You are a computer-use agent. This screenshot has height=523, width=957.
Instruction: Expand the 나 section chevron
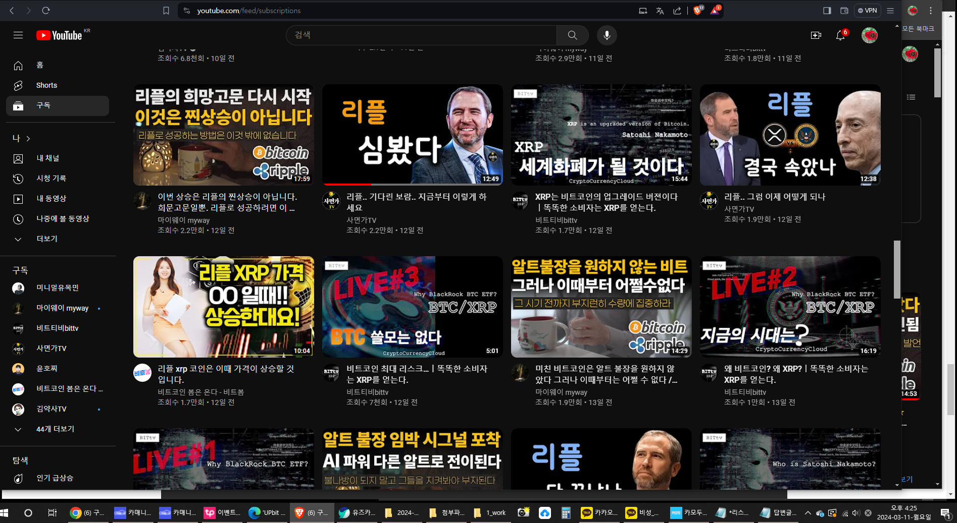tap(28, 138)
